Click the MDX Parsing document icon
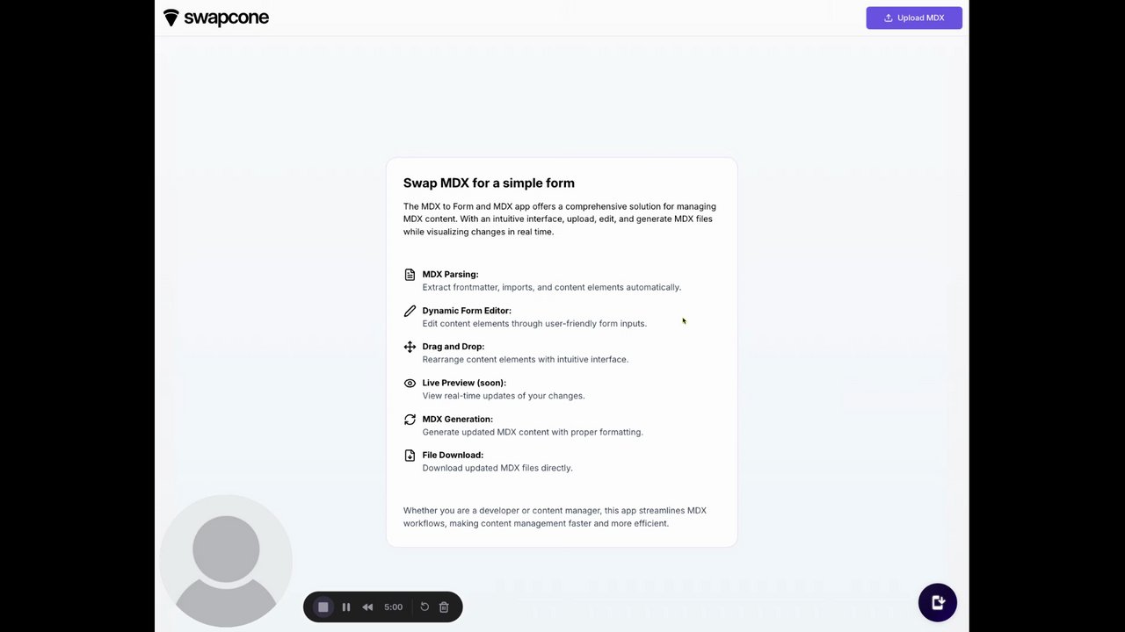The width and height of the screenshot is (1125, 632). tap(410, 275)
